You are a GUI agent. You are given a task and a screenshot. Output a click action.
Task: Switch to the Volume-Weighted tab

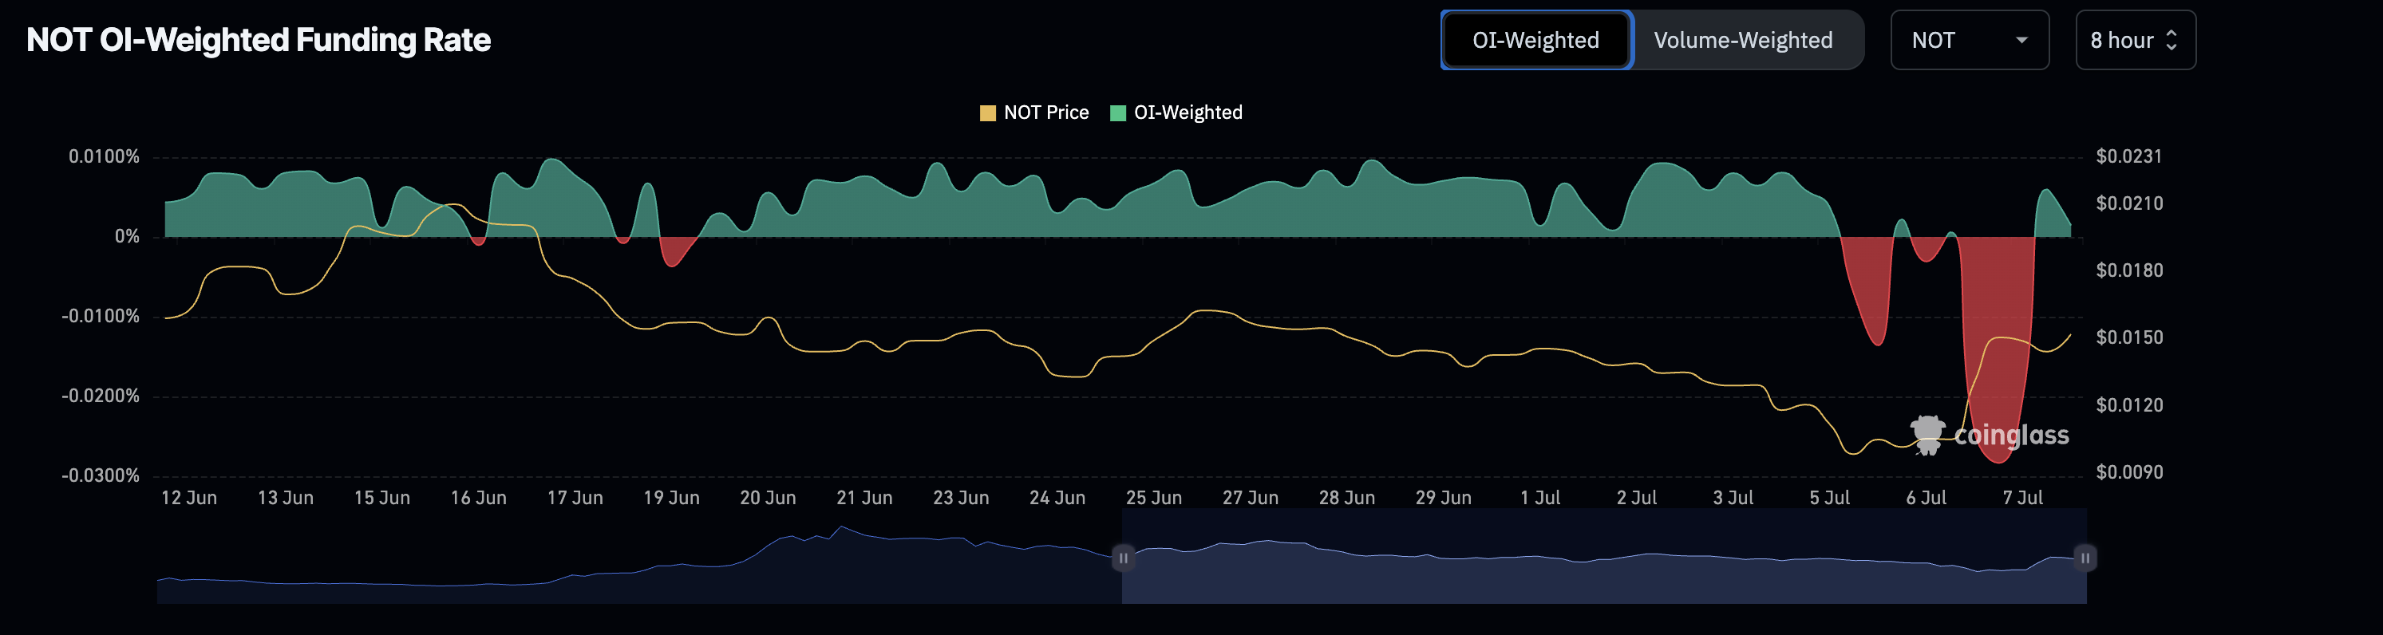coord(1743,40)
